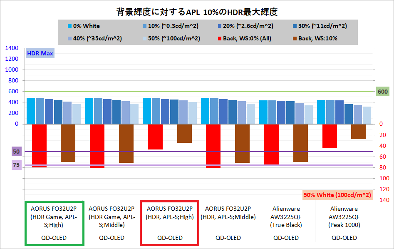Click the "Back, WS:0% (All)" legend label
394x249 pixels.
tap(247, 38)
